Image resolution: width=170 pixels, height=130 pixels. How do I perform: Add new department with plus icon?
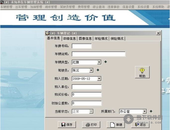coord(151,111)
